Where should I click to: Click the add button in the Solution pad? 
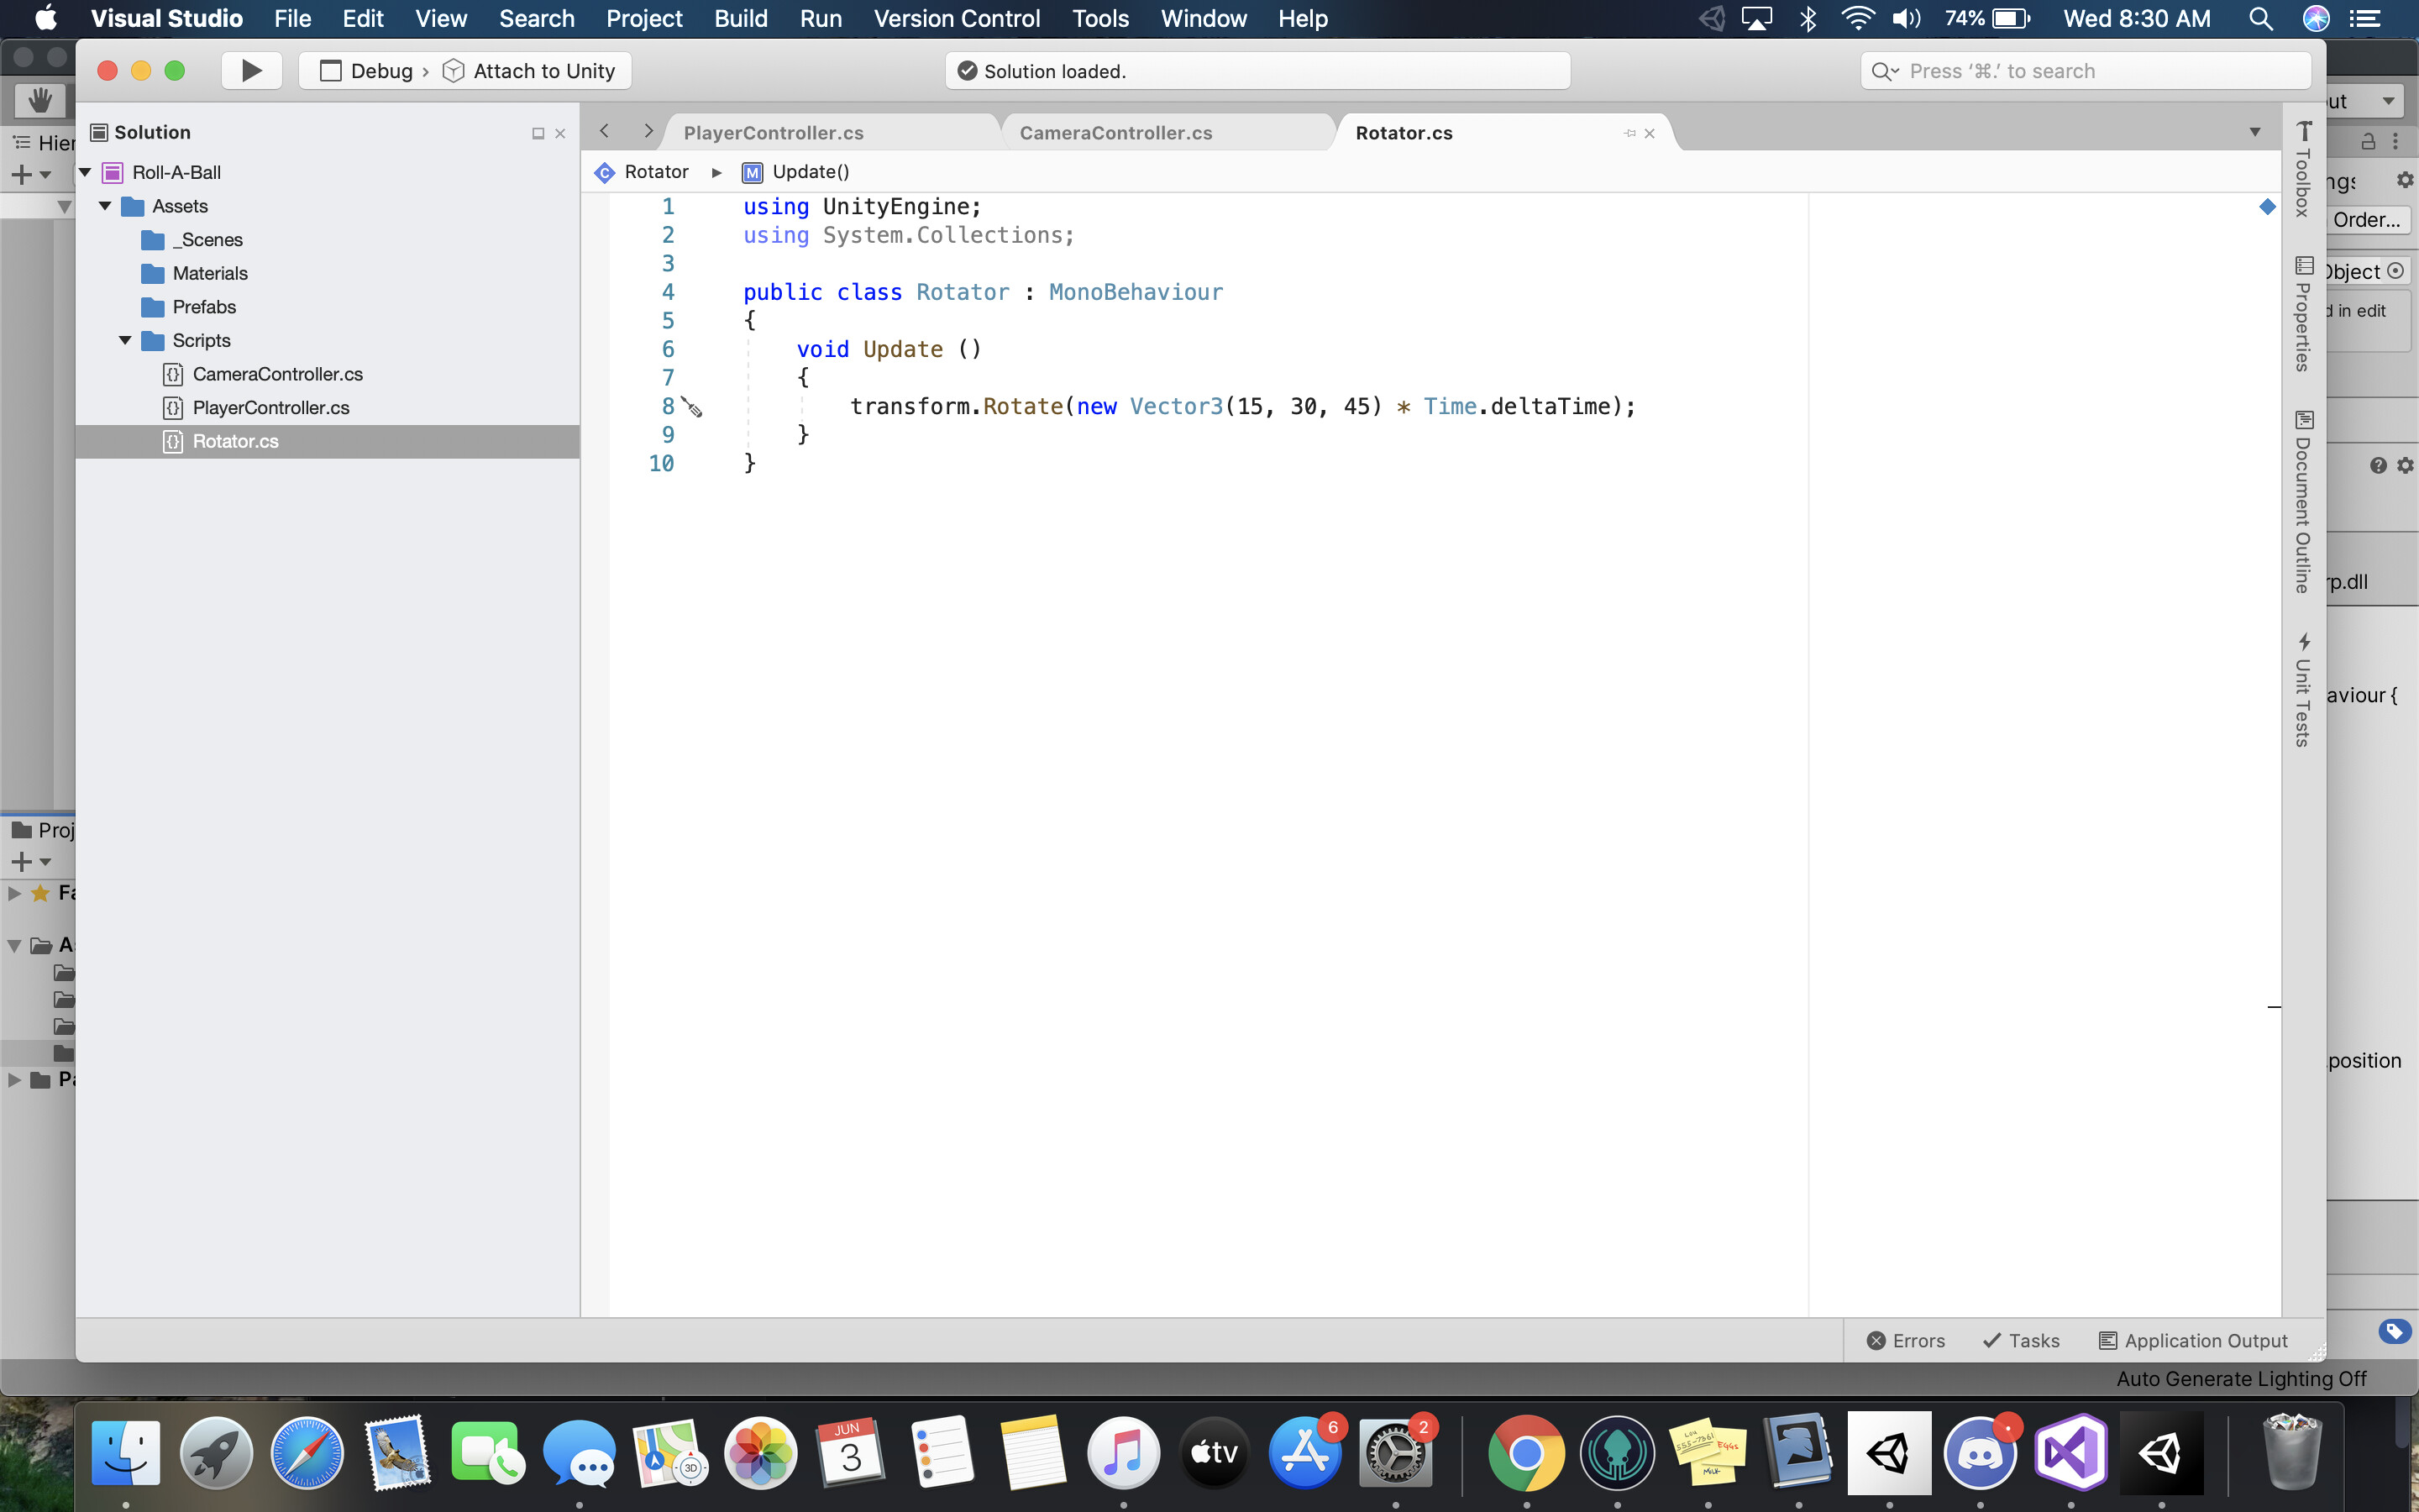click(x=22, y=173)
